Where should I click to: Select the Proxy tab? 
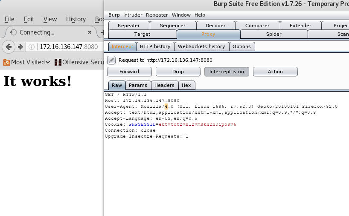point(208,34)
